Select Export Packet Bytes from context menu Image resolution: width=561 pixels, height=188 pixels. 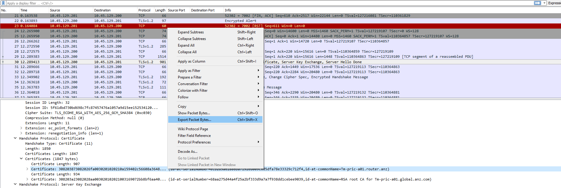[194, 120]
